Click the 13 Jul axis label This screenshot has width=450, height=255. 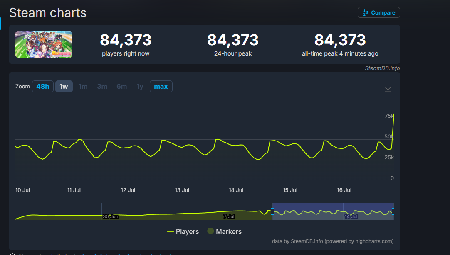tap(182, 190)
